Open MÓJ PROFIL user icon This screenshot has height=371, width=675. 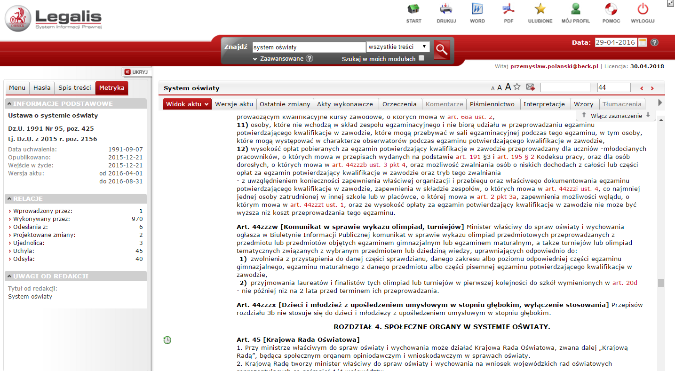pos(575,9)
